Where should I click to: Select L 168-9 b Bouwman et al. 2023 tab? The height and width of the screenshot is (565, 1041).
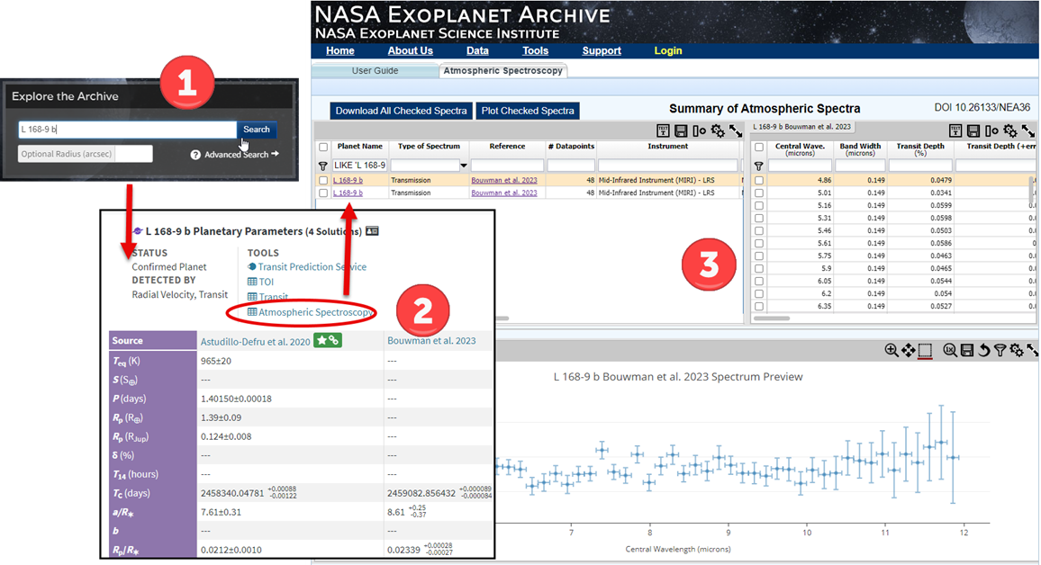coord(801,127)
